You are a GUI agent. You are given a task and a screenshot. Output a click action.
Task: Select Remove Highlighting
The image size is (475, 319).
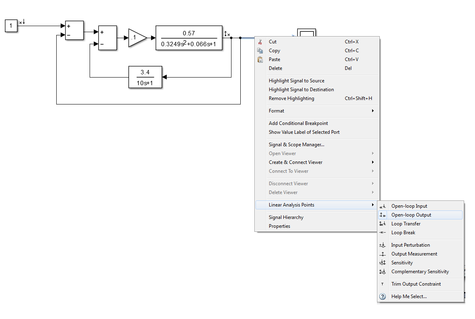(317, 98)
